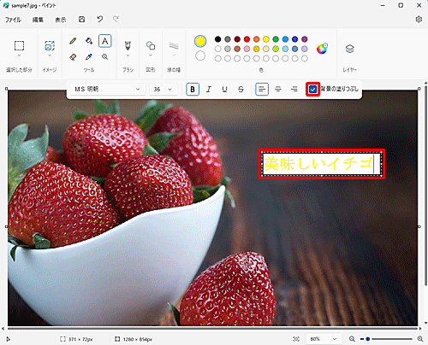
Task: Select secondary color white circle
Action: coord(200,56)
